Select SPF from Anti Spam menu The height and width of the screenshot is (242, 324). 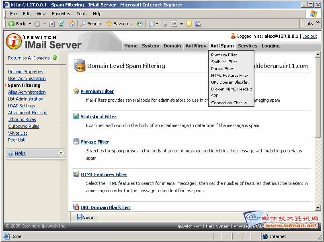click(215, 96)
